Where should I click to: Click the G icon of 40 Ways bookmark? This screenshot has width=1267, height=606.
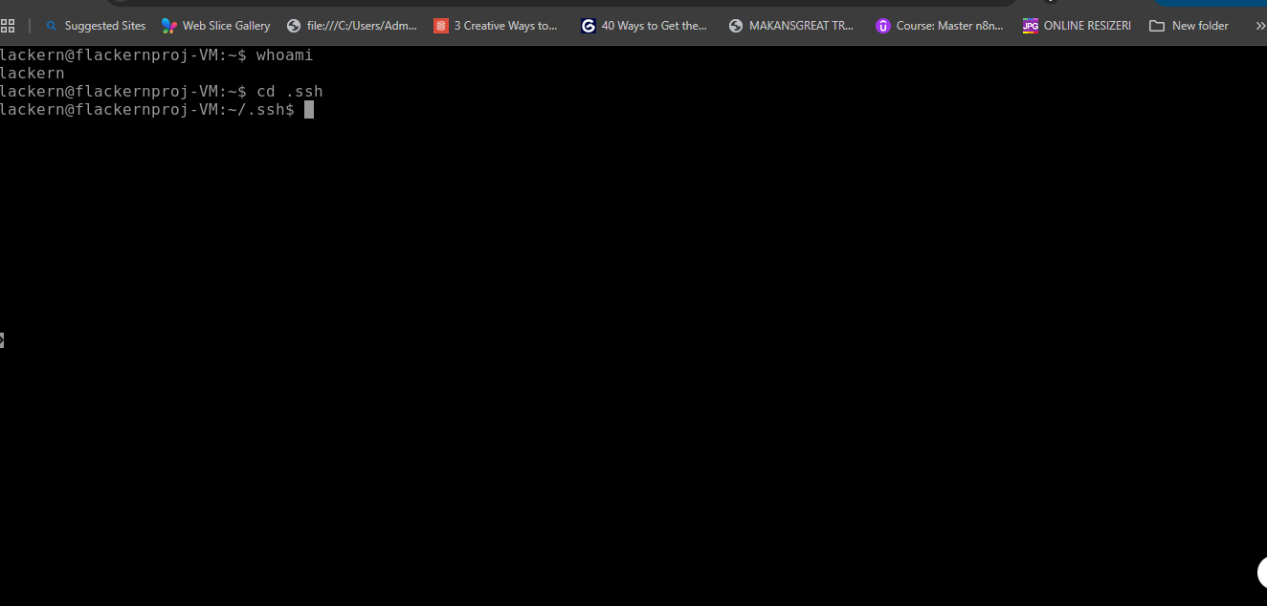coord(589,26)
